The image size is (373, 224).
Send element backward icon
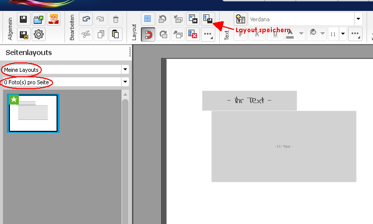178,19
